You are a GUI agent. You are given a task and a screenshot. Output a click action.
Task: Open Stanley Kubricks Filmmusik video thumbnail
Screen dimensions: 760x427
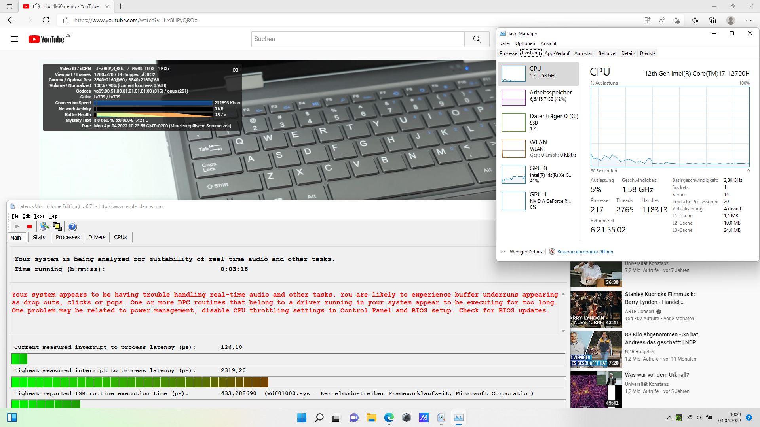pyautogui.click(x=596, y=308)
